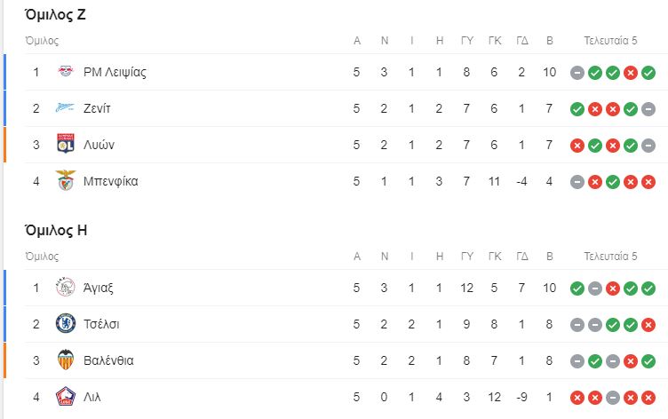Screen dimensions: 668x419
Task: Click the Τελευταία 5 header in Group Ζ
Action: pos(610,41)
